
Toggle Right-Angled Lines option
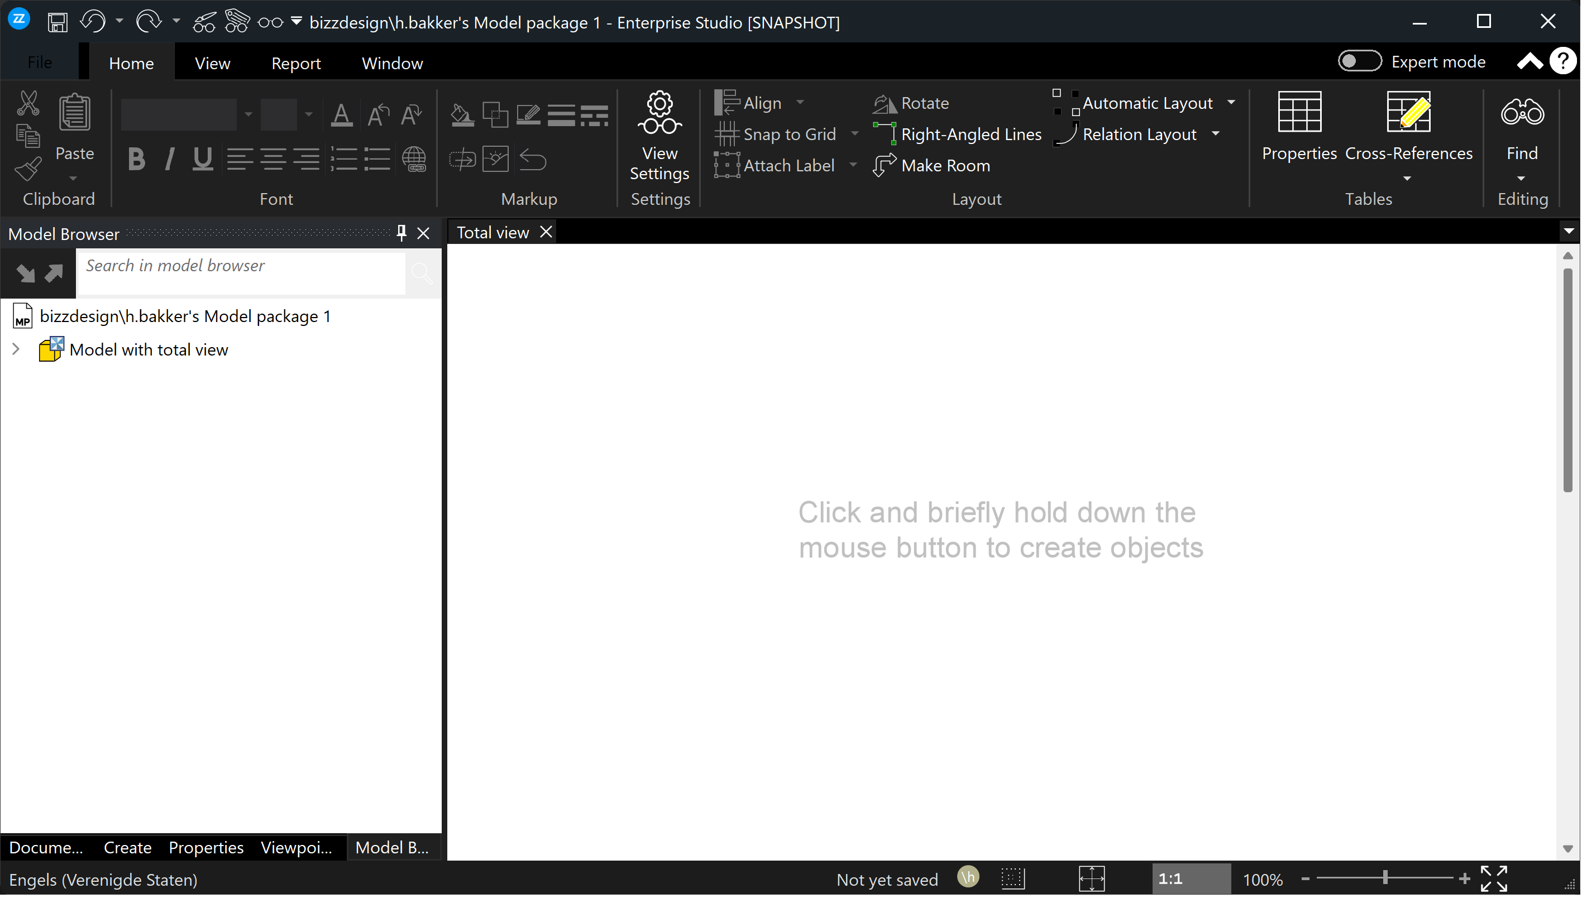click(x=958, y=135)
